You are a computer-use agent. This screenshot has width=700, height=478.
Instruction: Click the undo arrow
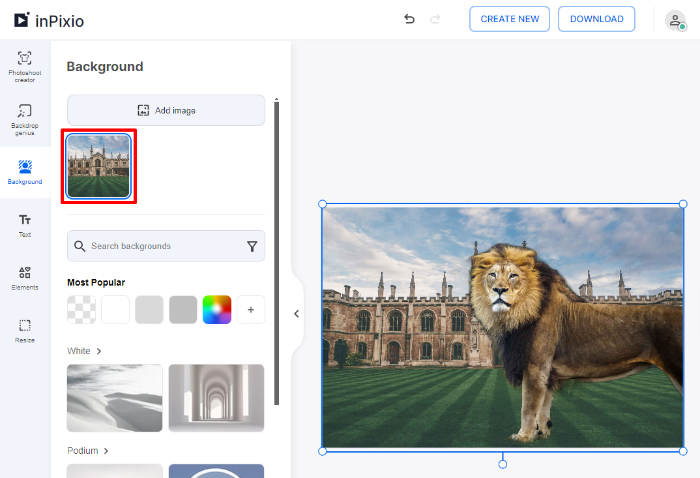click(x=409, y=19)
